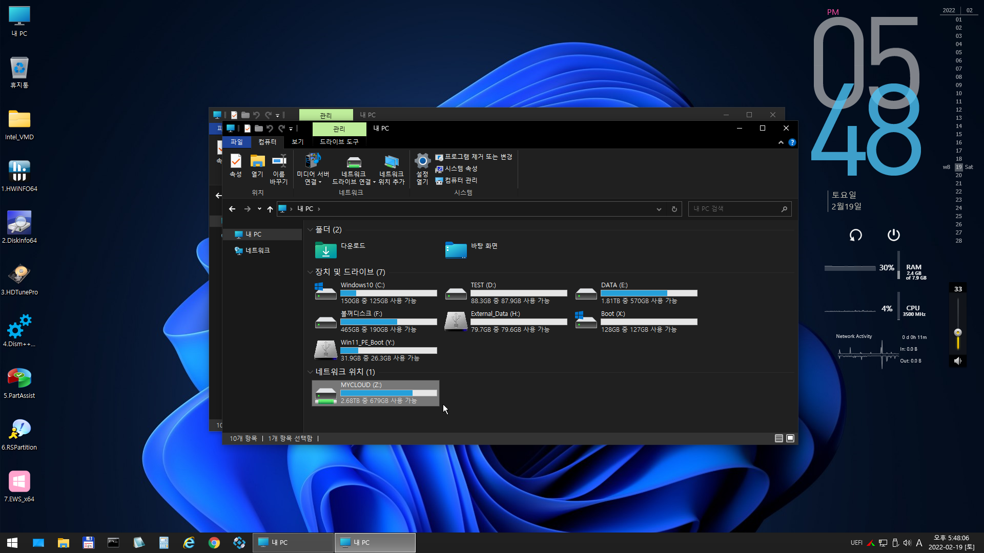Image resolution: width=984 pixels, height=553 pixels.
Task: Select 내 PC in the navigation pane
Action: pyautogui.click(x=262, y=234)
